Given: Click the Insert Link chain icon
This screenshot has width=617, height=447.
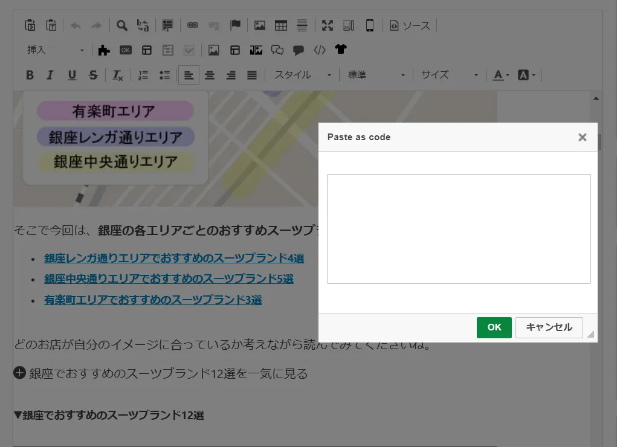Looking at the screenshot, I should coord(193,25).
